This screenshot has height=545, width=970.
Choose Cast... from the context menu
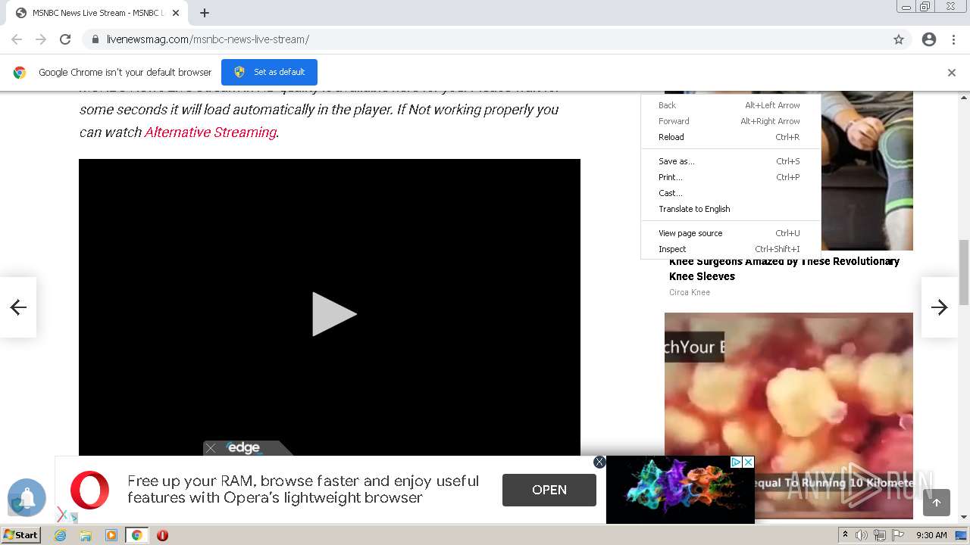(x=731, y=193)
